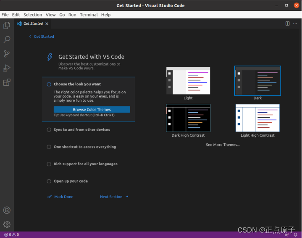302x238 pixels.
Task: Click the Browse Color Themes button
Action: point(92,109)
